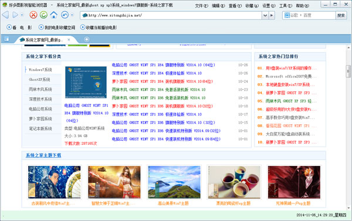The width and height of the screenshot is (352, 221).
Task: Go back with the Back arrow
Action: [5, 15]
